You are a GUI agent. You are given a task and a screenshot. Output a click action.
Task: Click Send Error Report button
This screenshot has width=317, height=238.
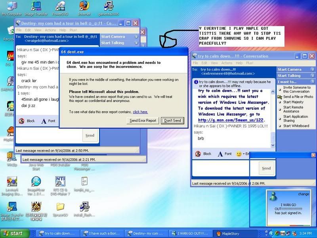pyautogui.click(x=143, y=121)
